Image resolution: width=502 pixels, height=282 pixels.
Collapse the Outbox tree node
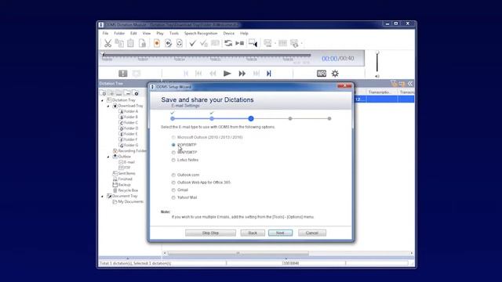[x=108, y=157]
